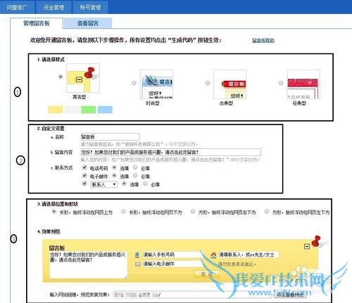Pick the green color swatch
352x303 pixels.
pyautogui.click(x=89, y=110)
